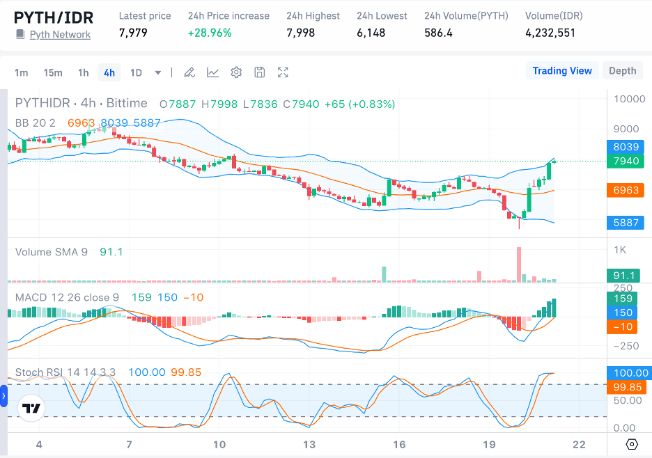Open the chart style line icon

tap(212, 72)
